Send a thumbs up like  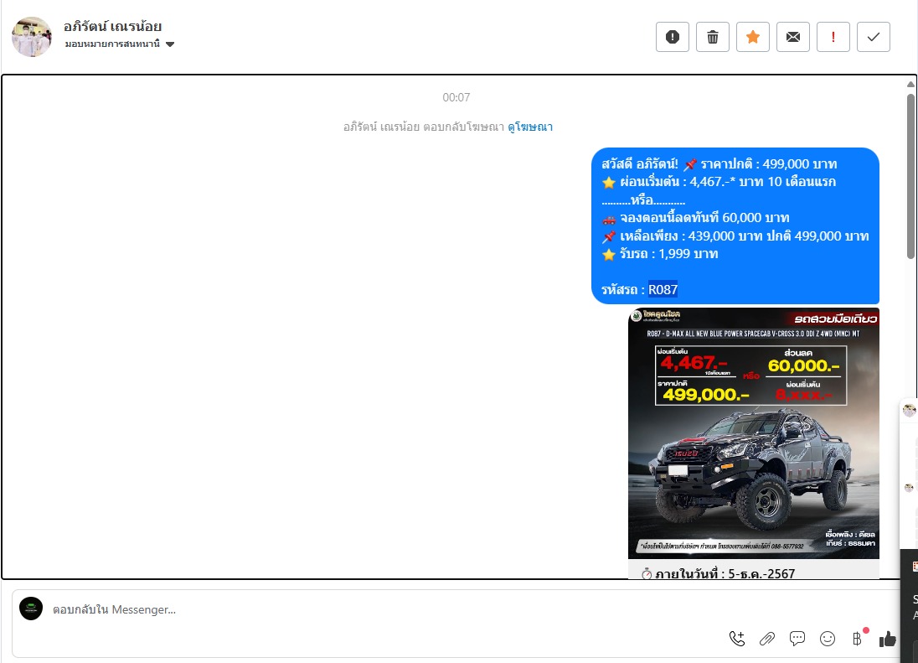[x=888, y=639]
